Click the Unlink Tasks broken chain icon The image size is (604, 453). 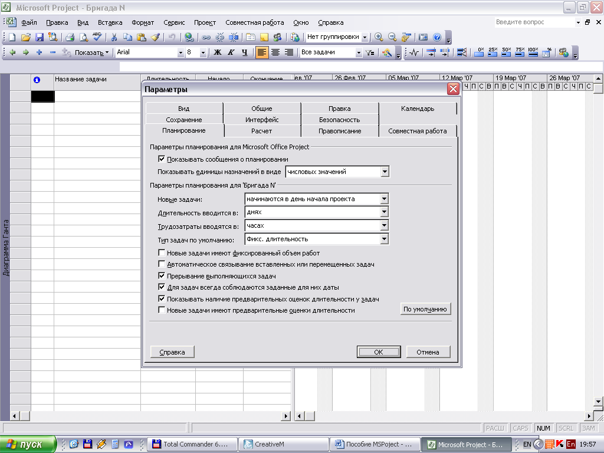coord(219,37)
